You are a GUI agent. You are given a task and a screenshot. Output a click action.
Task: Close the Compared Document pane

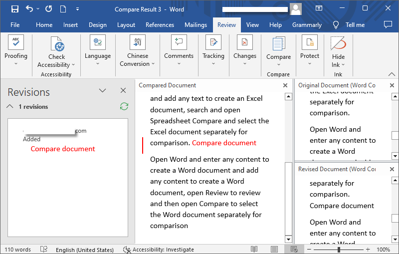pyautogui.click(x=285, y=85)
